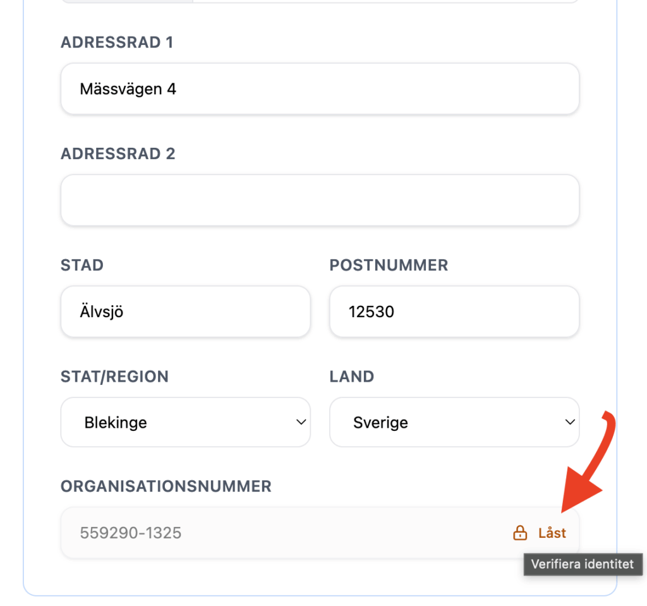Click the STAD label
The width and height of the screenshot is (647, 606).
tap(82, 265)
